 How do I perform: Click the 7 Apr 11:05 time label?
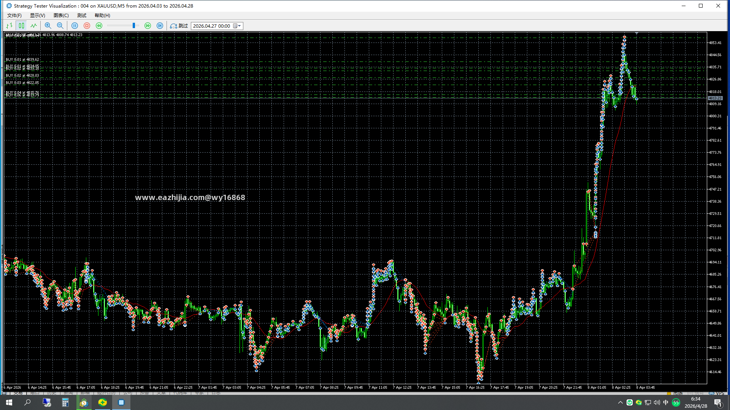pyautogui.click(x=378, y=388)
